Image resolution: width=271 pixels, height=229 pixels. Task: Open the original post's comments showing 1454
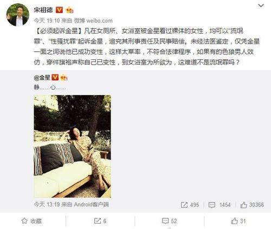[x=220, y=205]
